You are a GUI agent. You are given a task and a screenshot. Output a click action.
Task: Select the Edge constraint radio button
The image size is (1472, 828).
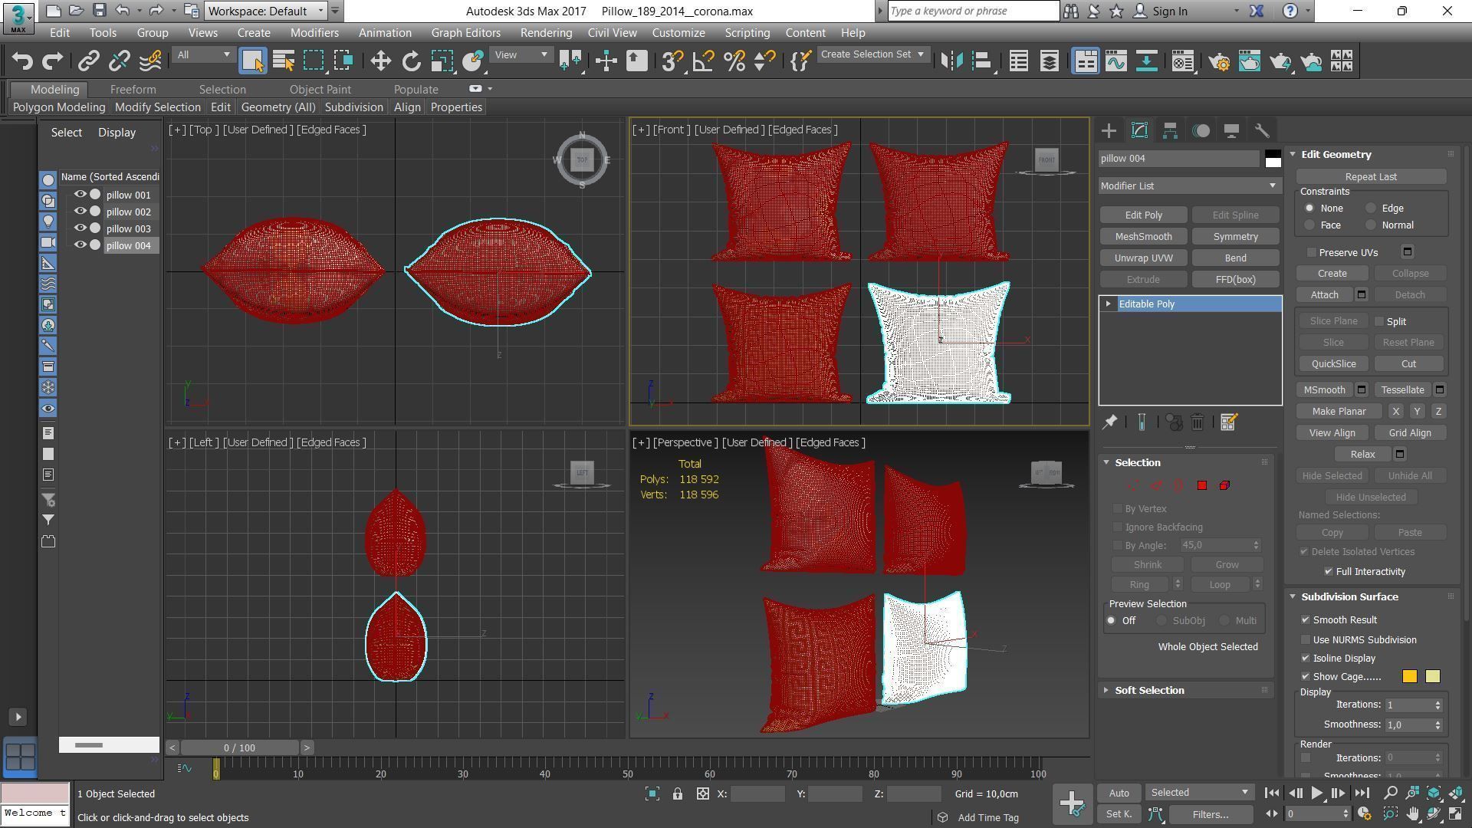click(x=1371, y=209)
